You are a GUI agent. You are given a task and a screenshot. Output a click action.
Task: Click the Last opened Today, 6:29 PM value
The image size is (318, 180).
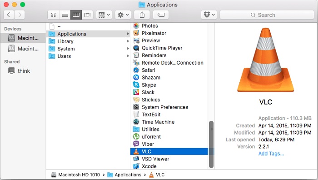point(276,140)
